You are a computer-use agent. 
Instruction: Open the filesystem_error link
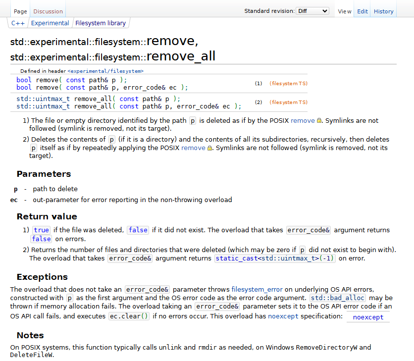click(257, 289)
